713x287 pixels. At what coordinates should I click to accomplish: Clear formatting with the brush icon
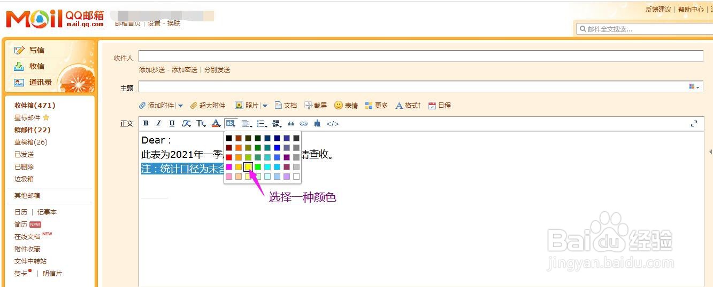(x=317, y=123)
